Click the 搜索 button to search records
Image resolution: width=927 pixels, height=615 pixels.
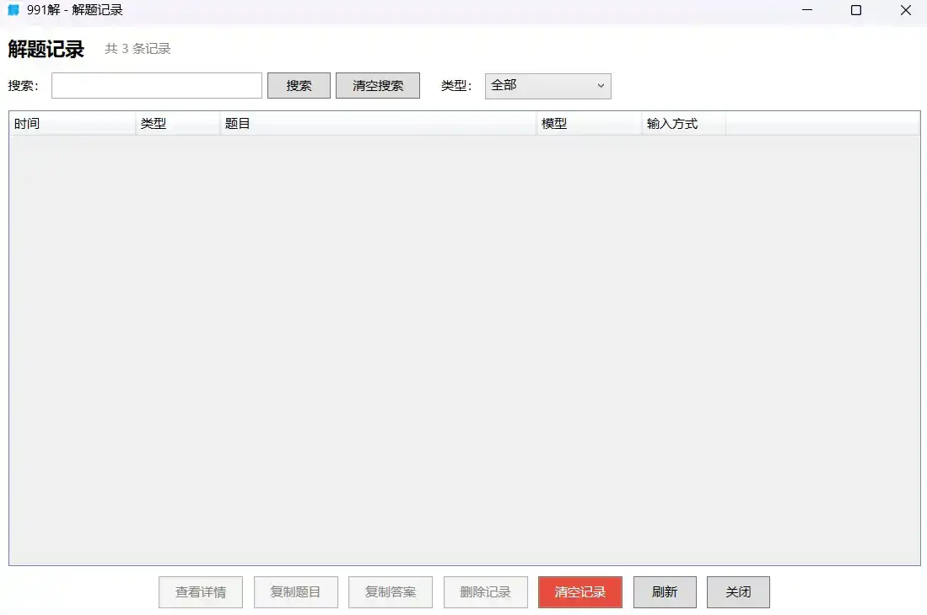tap(299, 85)
